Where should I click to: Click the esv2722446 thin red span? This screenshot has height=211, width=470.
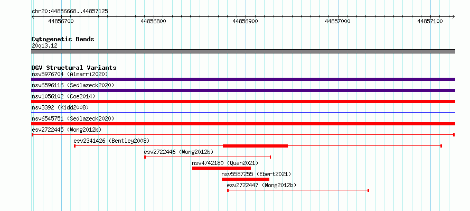click(x=208, y=157)
